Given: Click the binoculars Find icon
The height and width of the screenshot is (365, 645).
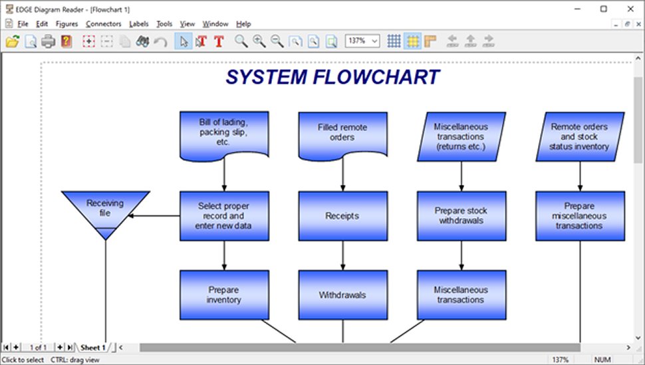Looking at the screenshot, I should coord(142,41).
